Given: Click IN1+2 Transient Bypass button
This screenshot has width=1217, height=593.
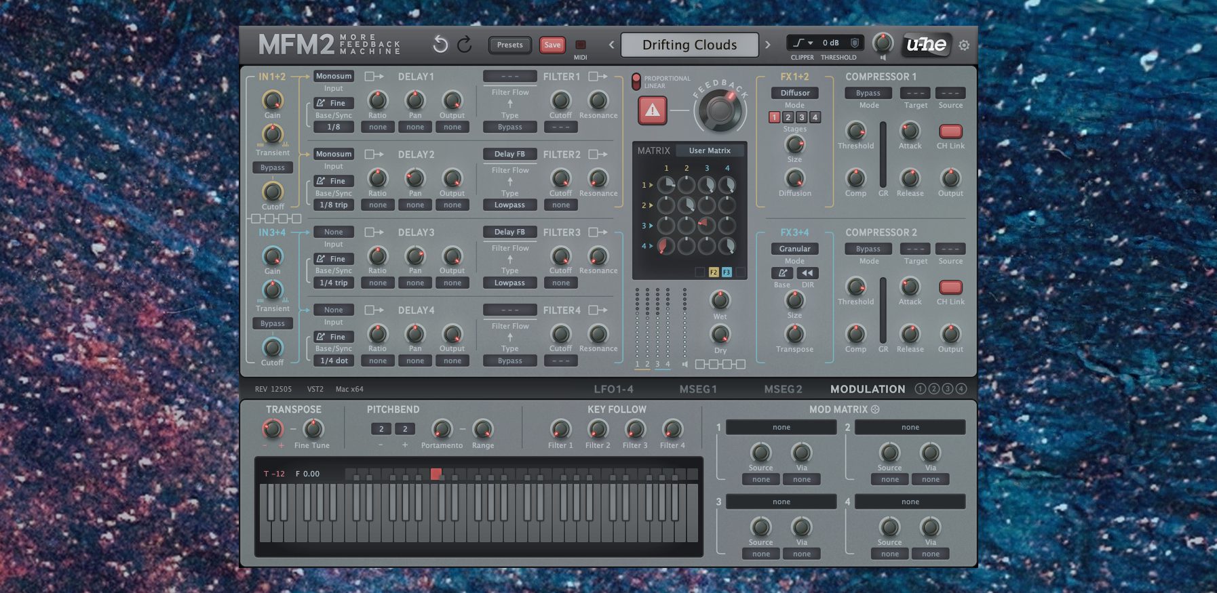Looking at the screenshot, I should [x=273, y=167].
